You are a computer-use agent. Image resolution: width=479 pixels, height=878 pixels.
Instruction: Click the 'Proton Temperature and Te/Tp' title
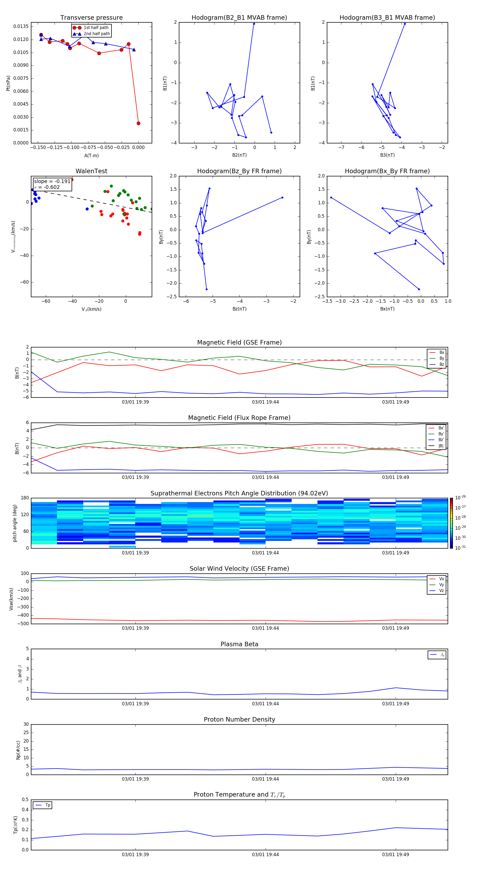click(x=239, y=794)
